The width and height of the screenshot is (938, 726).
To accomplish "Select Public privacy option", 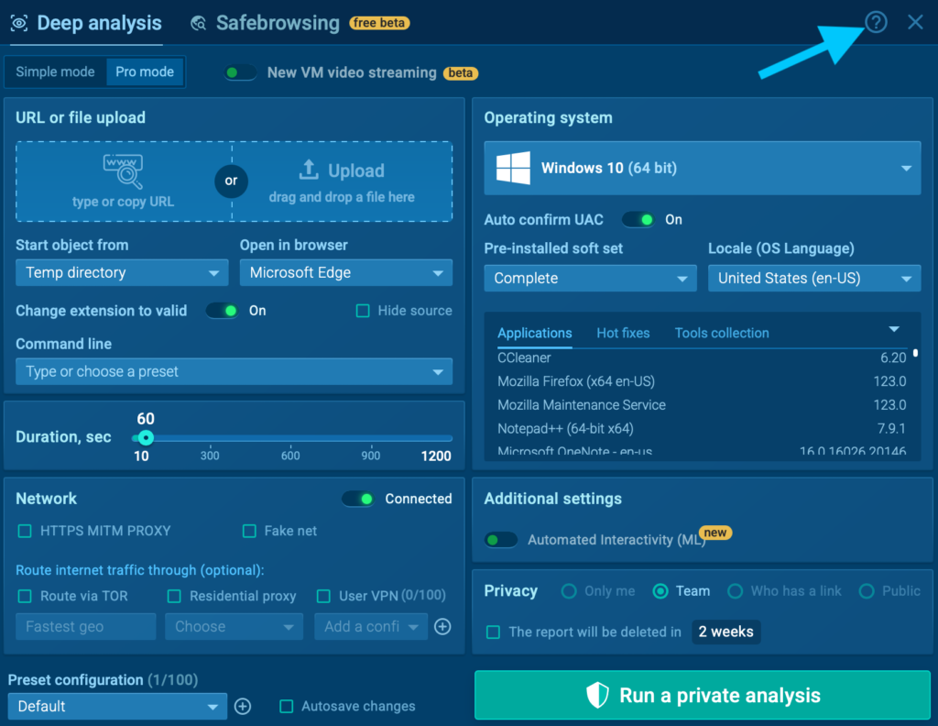I will [867, 591].
